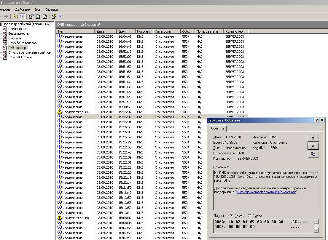
Task: Select the DNS-сервер log in the tree
Action: pyautogui.click(x=17, y=48)
